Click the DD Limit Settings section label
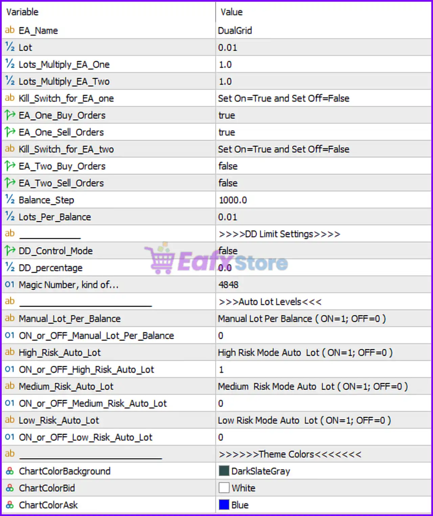Screen dimensions: 433x516 click(279, 233)
